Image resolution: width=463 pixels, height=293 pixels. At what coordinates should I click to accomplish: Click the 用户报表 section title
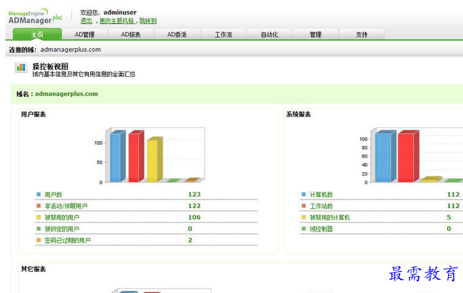point(34,114)
